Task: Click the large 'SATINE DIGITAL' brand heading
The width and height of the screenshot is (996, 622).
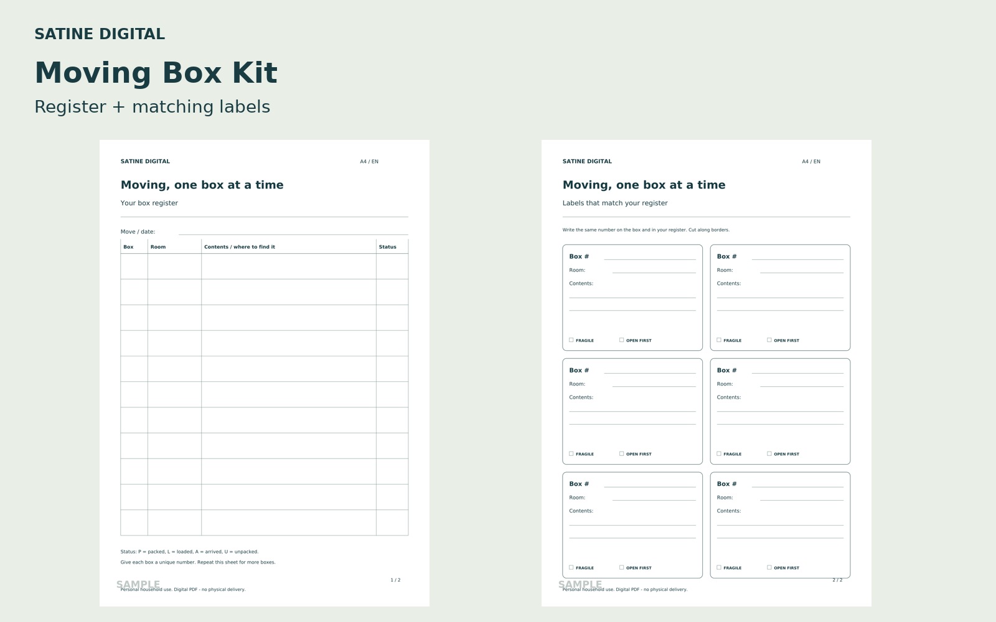Action: point(100,34)
